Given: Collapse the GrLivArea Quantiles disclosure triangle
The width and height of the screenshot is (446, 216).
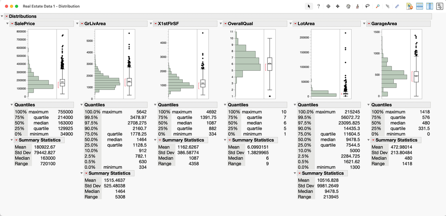Looking at the screenshot, I should point(81,105).
